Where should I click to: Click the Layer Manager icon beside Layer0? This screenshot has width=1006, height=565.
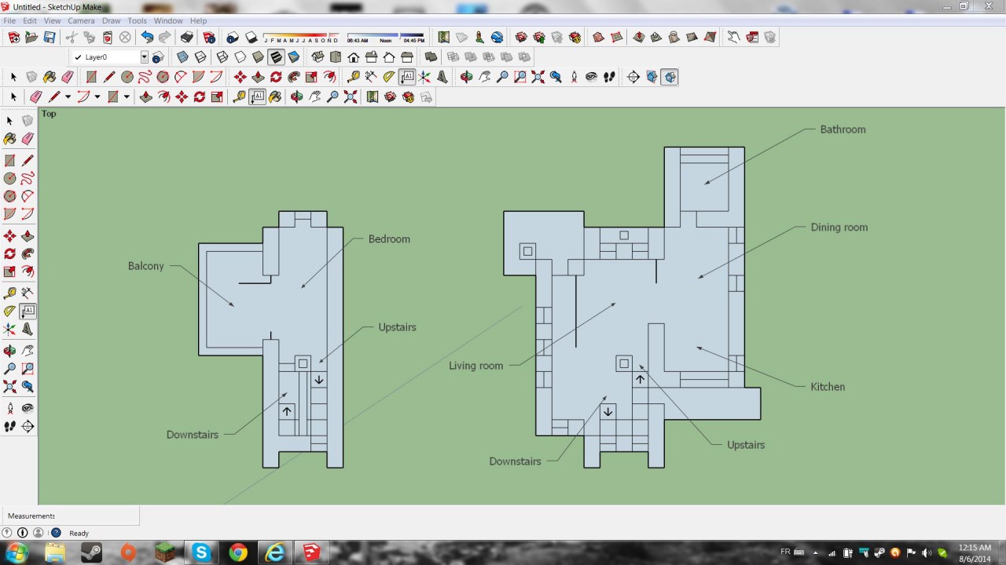click(158, 57)
